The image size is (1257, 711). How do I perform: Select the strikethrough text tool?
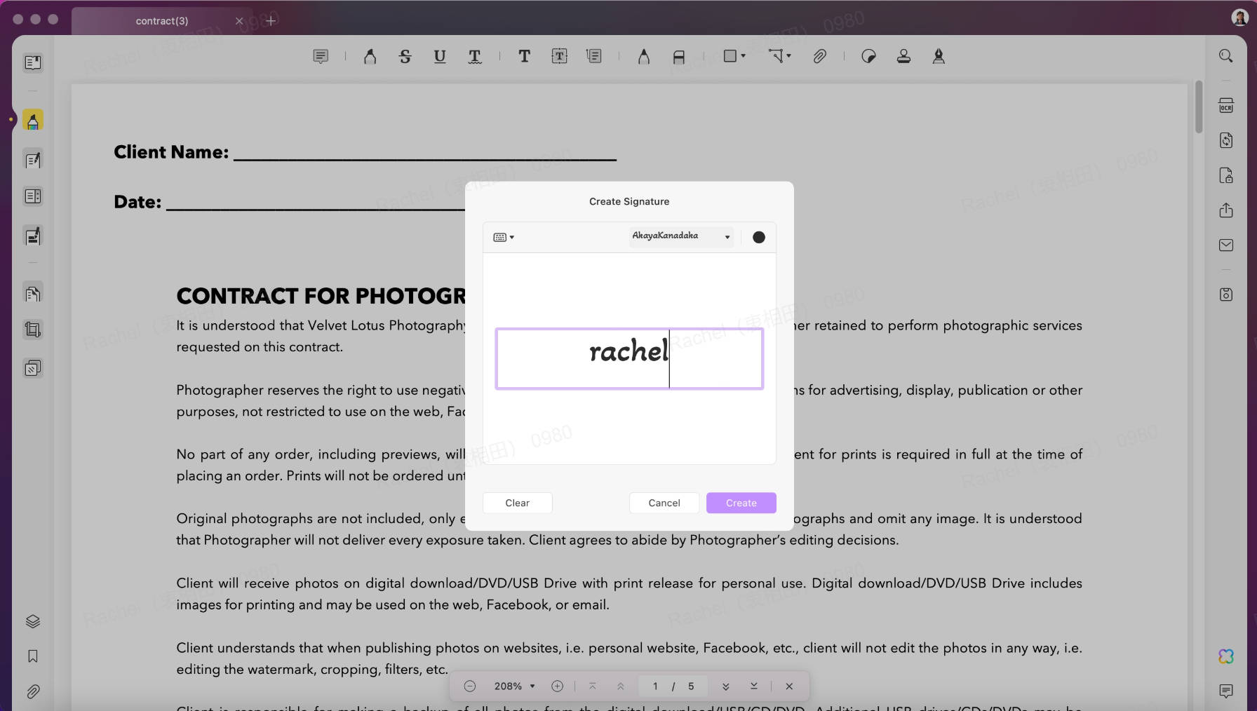pos(405,56)
